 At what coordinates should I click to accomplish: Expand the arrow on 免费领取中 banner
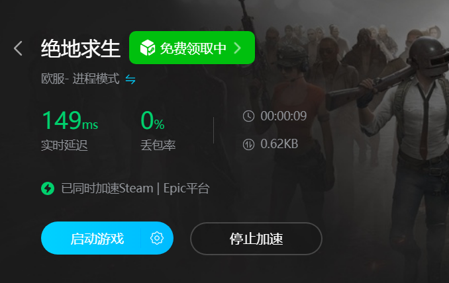coord(237,48)
